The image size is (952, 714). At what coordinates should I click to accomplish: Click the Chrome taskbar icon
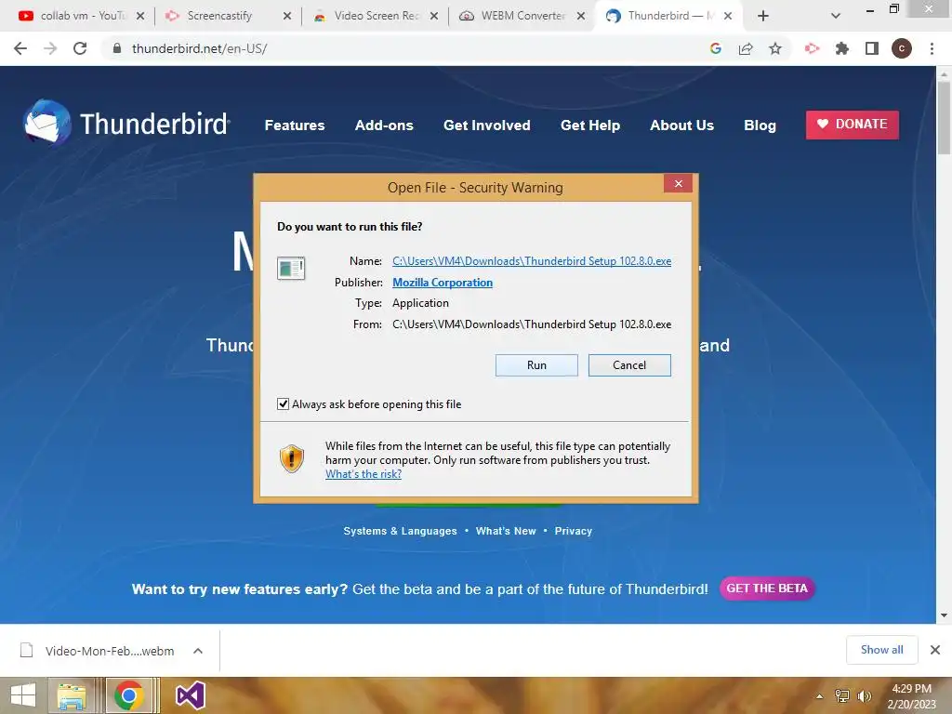128,695
